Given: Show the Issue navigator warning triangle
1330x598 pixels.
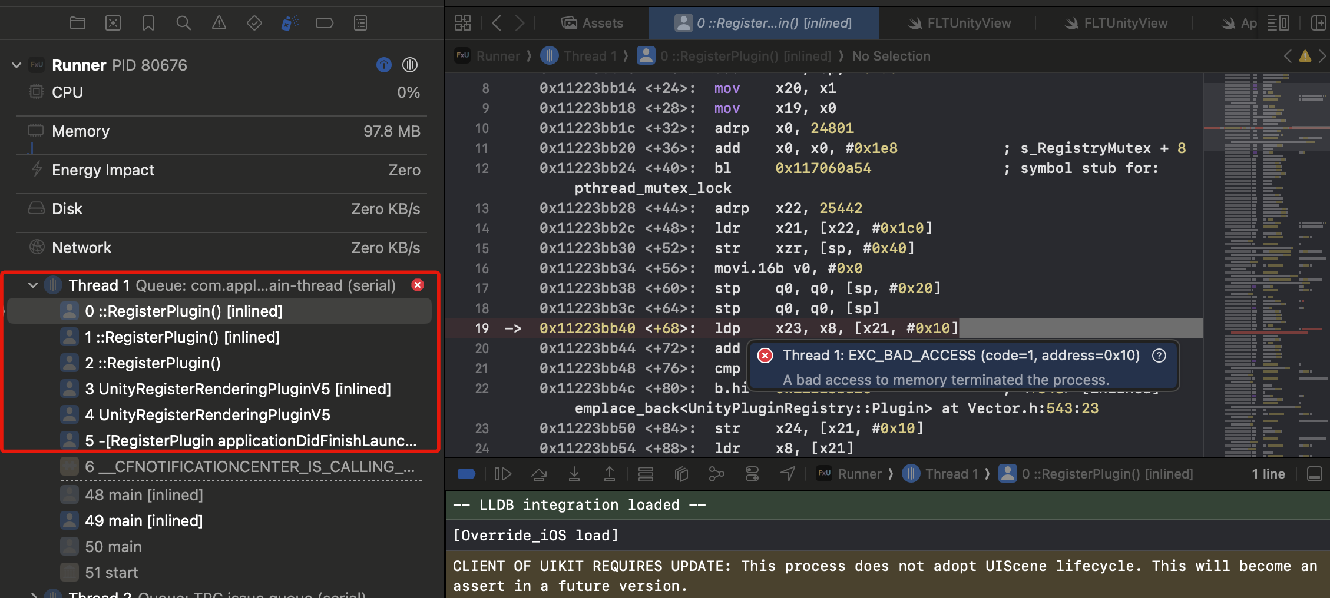Looking at the screenshot, I should pos(219,23).
